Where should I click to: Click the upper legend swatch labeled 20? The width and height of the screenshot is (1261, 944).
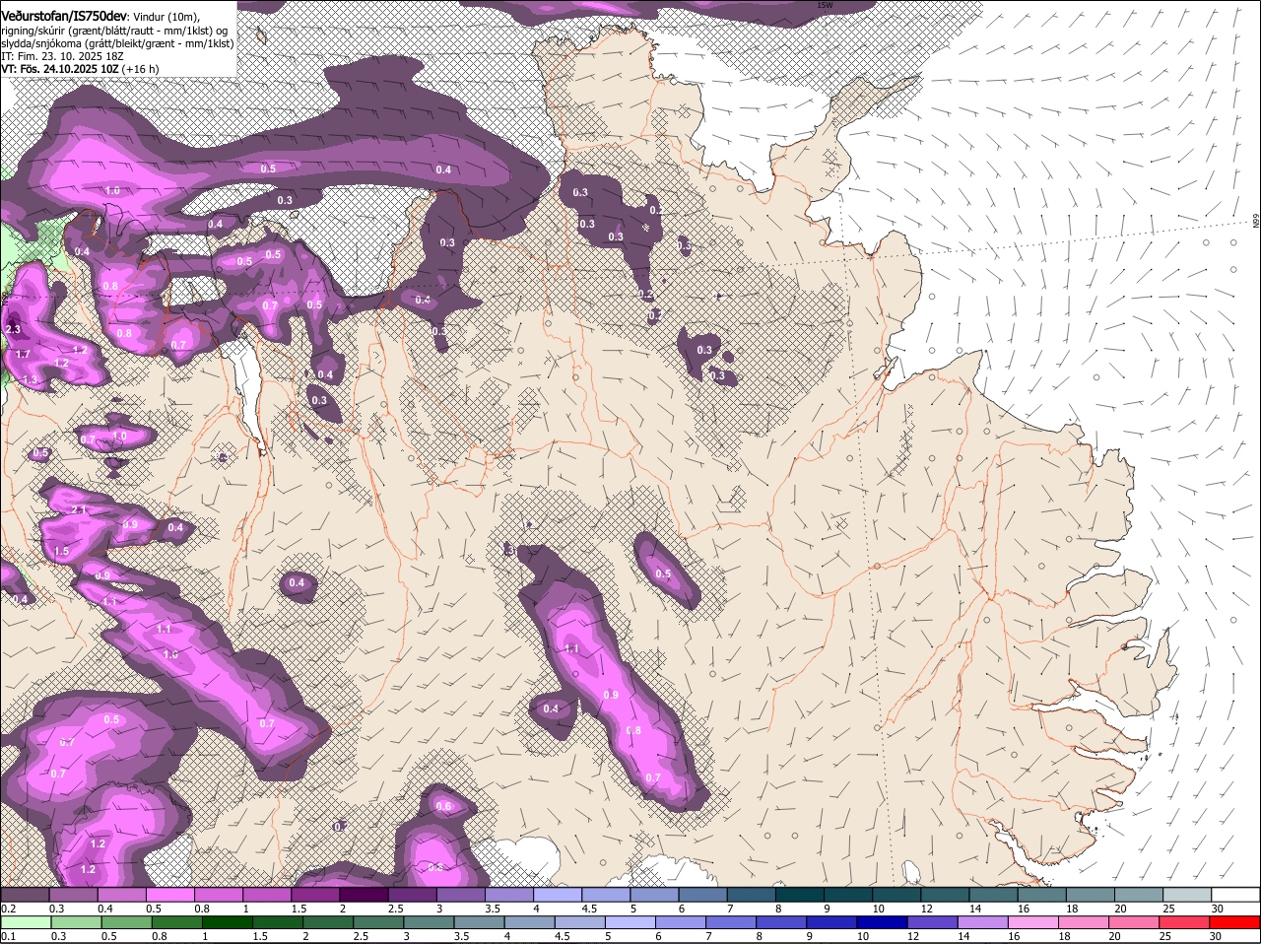pos(1138,895)
